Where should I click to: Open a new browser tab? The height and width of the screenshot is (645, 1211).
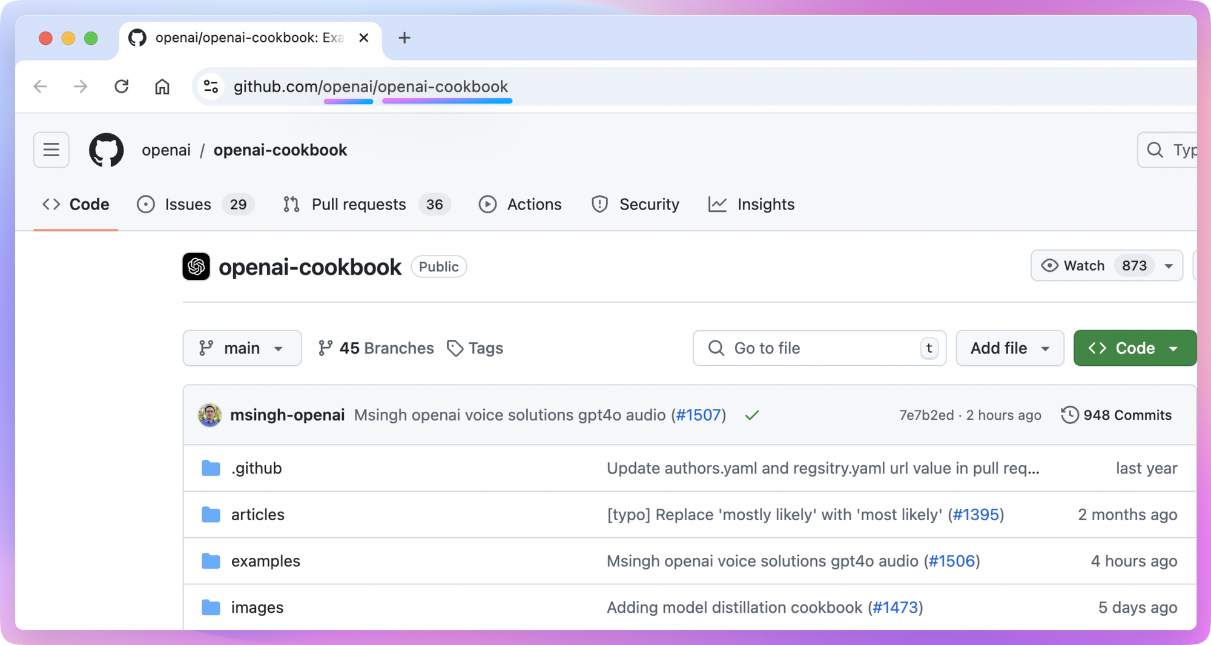tap(404, 38)
